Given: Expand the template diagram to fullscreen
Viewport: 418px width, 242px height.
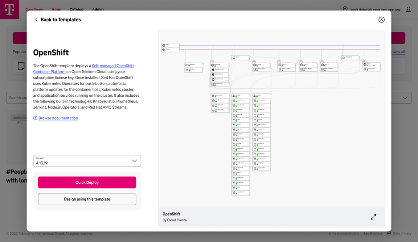Looking at the screenshot, I should 373,217.
